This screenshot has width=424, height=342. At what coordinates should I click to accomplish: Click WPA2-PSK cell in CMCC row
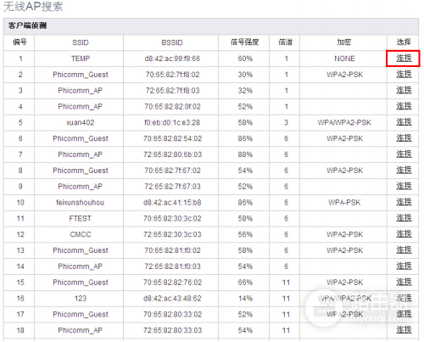(x=344, y=234)
